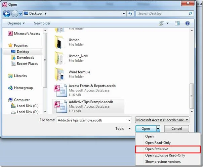Viewport: 203px width, 167px height.
Task: Click the Homegroup icon
Action: point(10,88)
